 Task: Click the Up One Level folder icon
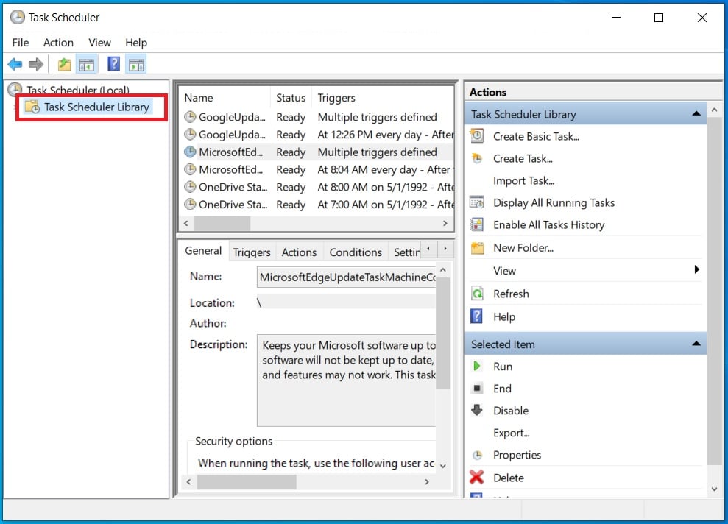pyautogui.click(x=65, y=65)
